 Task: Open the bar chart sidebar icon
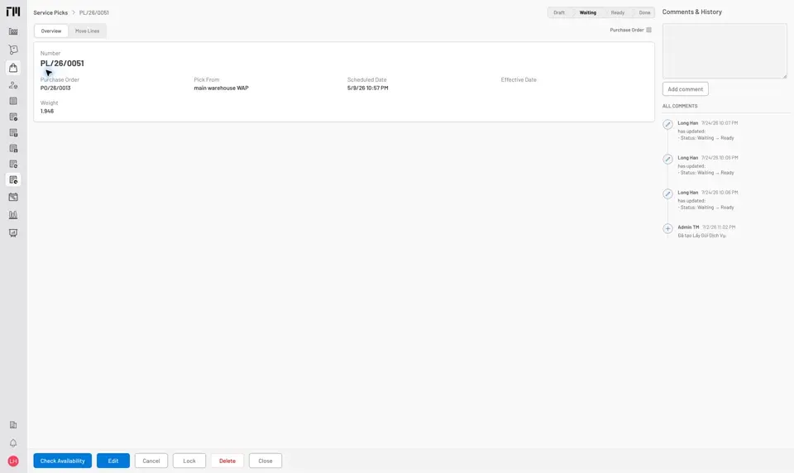tap(13, 215)
